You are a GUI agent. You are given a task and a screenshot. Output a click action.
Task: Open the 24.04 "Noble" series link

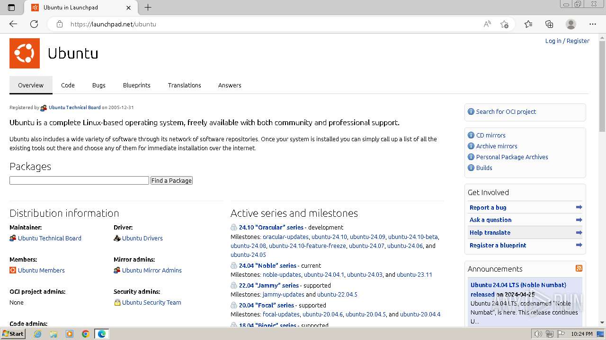click(267, 265)
